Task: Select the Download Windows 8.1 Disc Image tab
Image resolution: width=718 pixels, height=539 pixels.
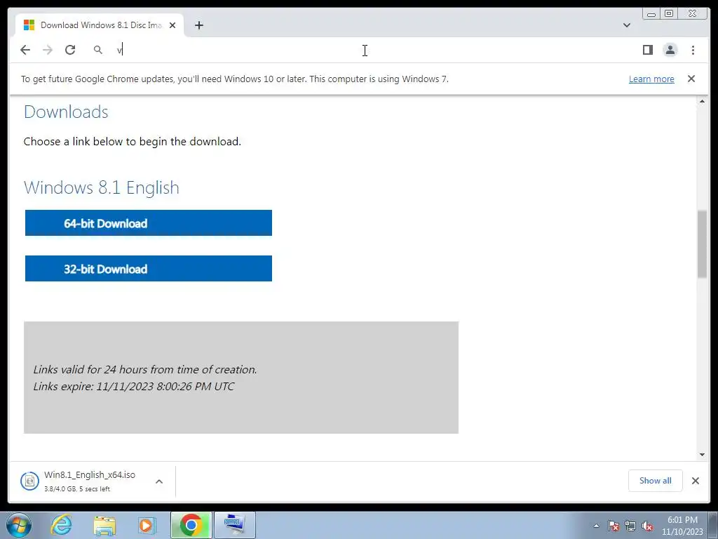Action: pyautogui.click(x=100, y=25)
